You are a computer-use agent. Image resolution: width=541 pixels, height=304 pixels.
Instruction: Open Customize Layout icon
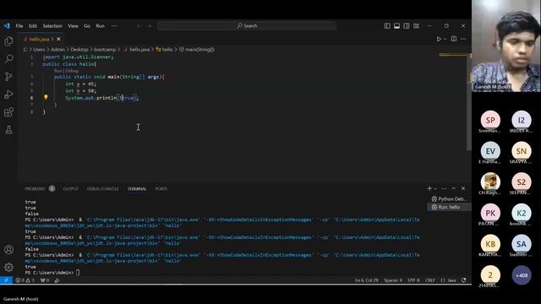pos(416,26)
